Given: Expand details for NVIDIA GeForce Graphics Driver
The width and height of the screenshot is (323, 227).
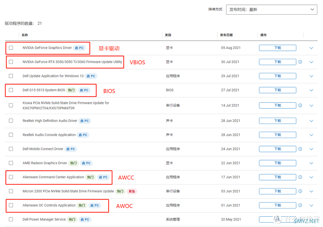Looking at the screenshot, I should 311,48.
